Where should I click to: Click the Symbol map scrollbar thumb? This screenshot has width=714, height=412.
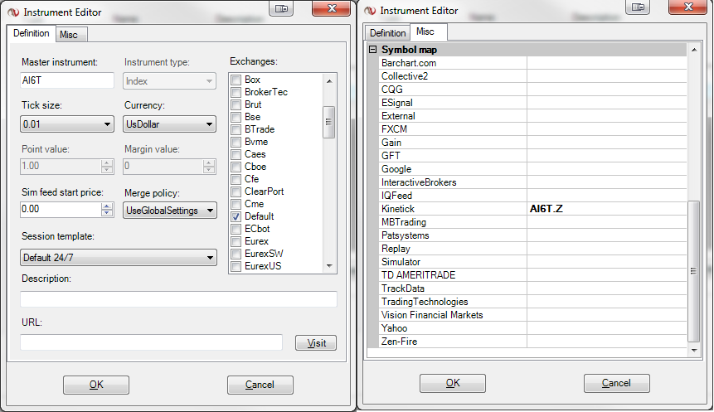tap(693, 271)
